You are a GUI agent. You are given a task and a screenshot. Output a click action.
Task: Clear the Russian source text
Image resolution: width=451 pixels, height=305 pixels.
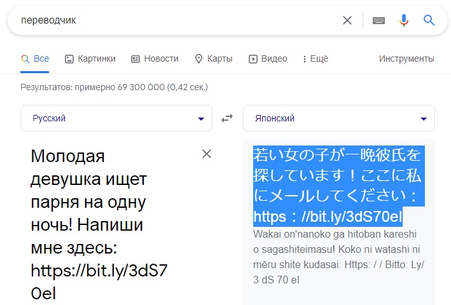click(x=206, y=154)
